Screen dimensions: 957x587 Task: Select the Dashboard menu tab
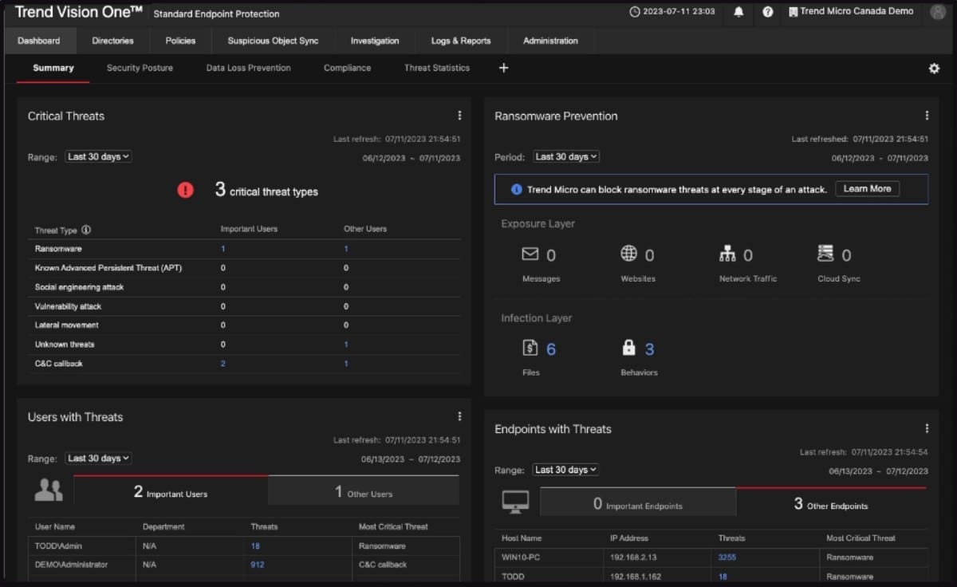(x=38, y=41)
